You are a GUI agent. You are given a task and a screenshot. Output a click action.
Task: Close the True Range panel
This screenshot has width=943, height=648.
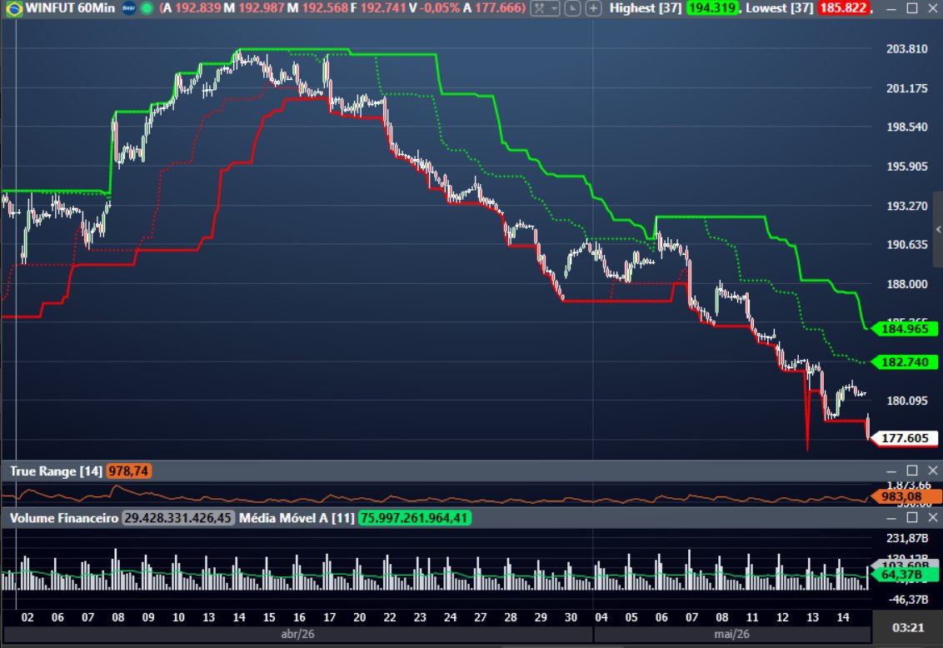click(932, 471)
